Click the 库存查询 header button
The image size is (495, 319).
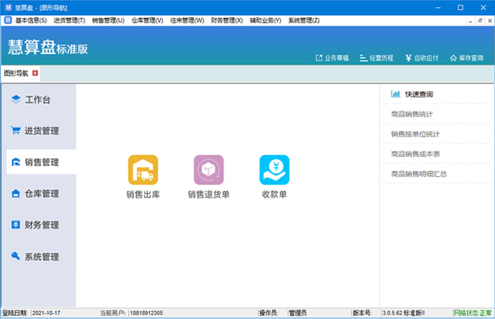pyautogui.click(x=466, y=58)
